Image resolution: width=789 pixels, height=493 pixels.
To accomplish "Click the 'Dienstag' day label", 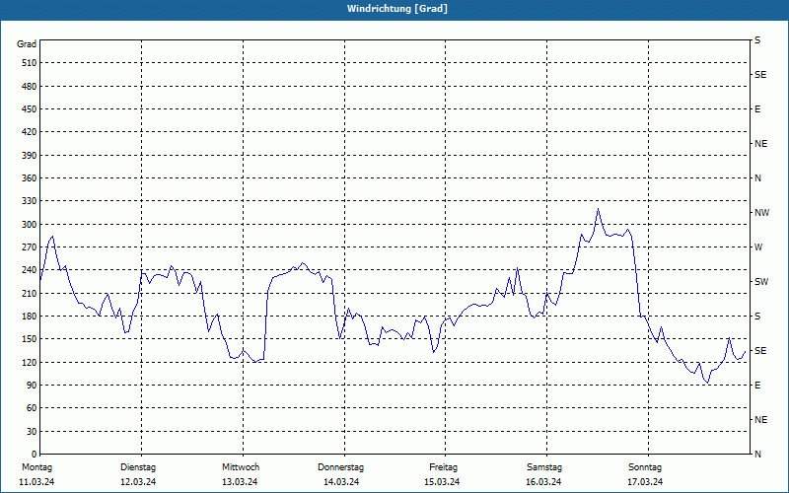I will pos(138,467).
